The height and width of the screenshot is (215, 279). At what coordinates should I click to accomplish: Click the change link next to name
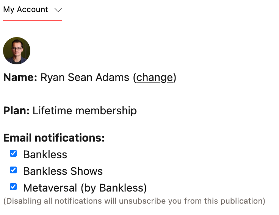[154, 78]
